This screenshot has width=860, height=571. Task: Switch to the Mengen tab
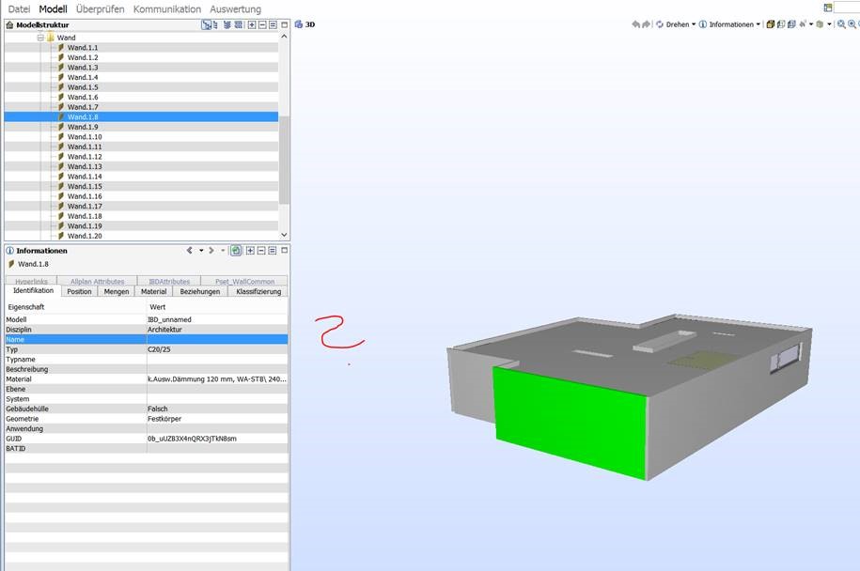[x=117, y=291]
